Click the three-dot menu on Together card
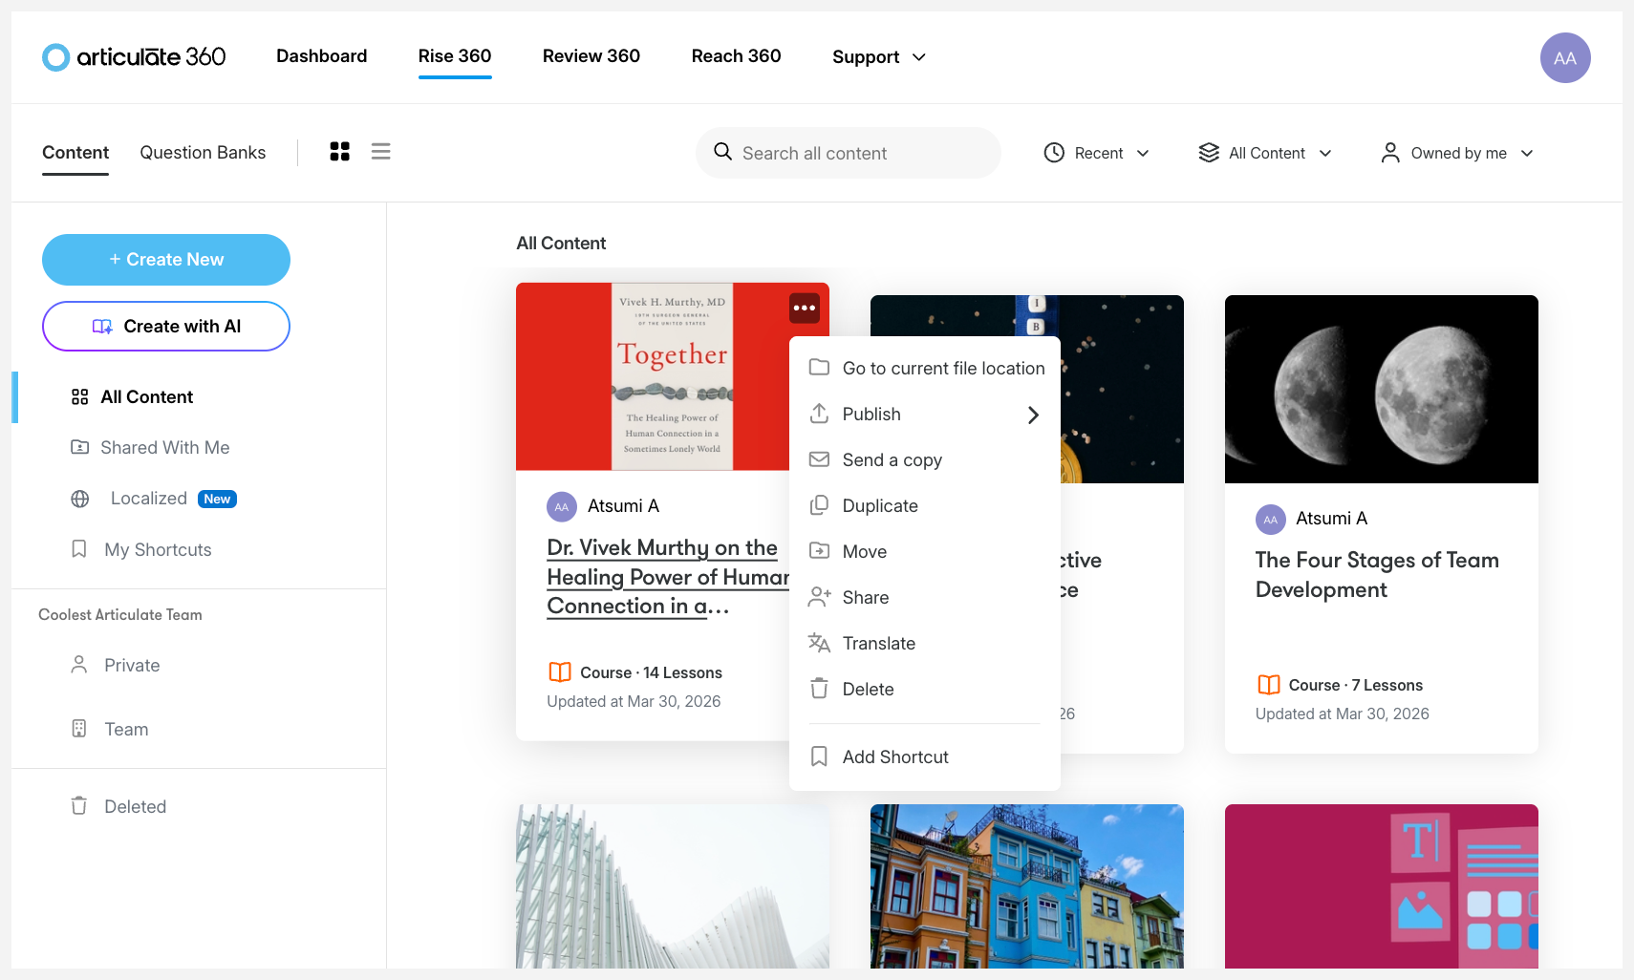This screenshot has width=1634, height=980. [x=804, y=308]
